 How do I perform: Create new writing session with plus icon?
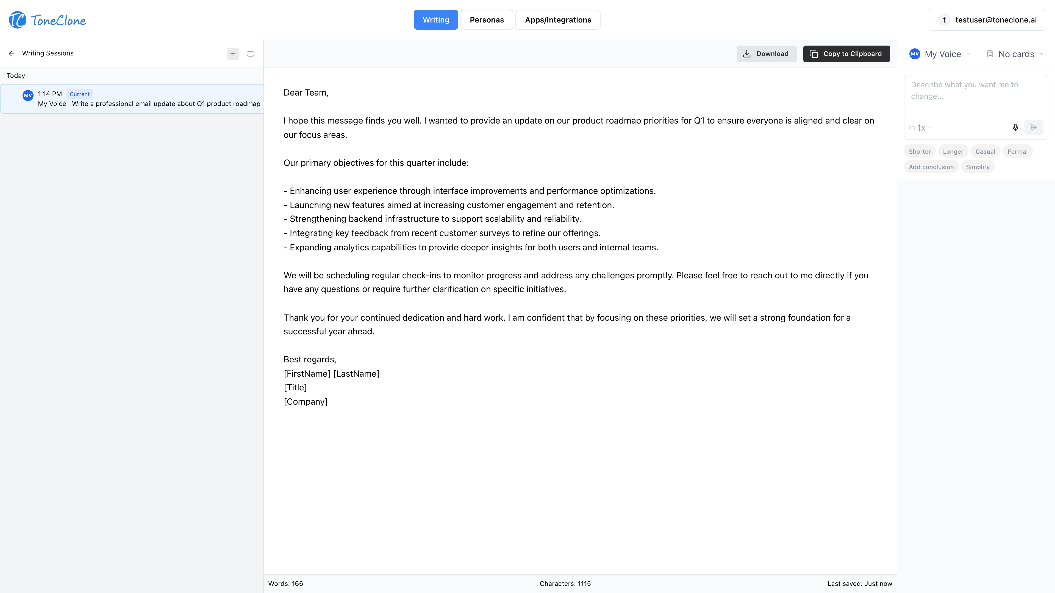tap(233, 54)
